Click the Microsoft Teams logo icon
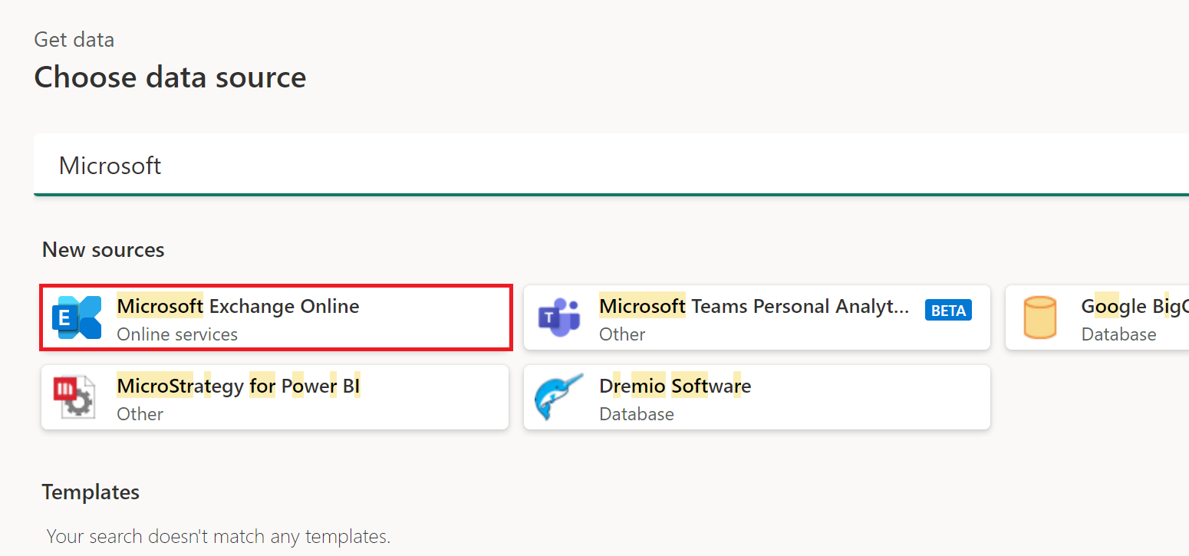 tap(558, 317)
